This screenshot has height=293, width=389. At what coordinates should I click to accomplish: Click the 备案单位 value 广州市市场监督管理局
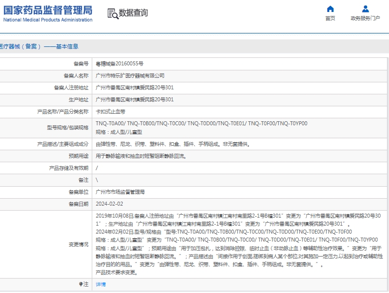pyautogui.click(x=120, y=192)
